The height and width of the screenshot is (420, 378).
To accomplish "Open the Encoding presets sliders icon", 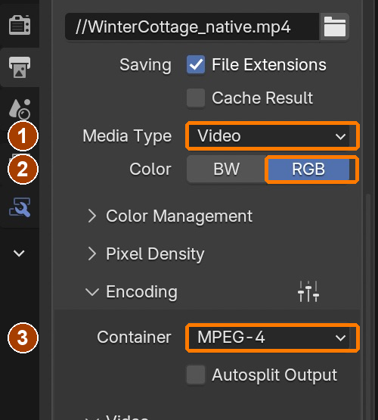I will (x=308, y=291).
